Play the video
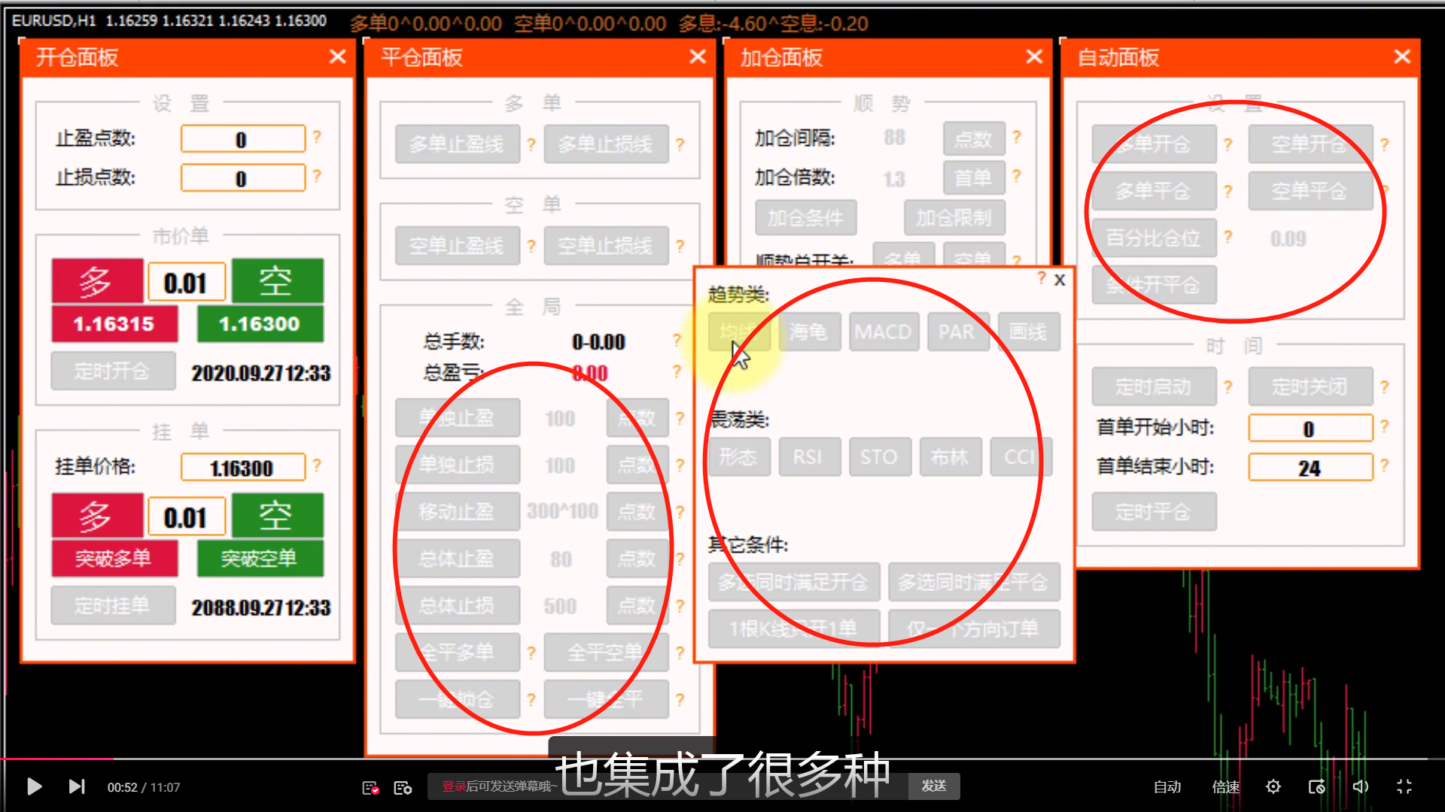 point(34,786)
